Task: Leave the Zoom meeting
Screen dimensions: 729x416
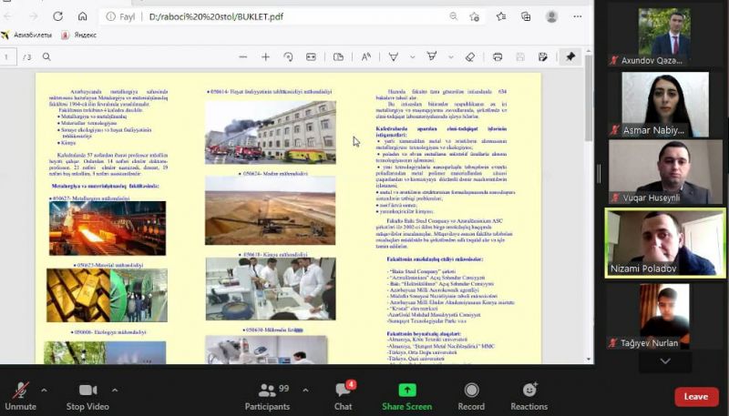Action: click(696, 396)
